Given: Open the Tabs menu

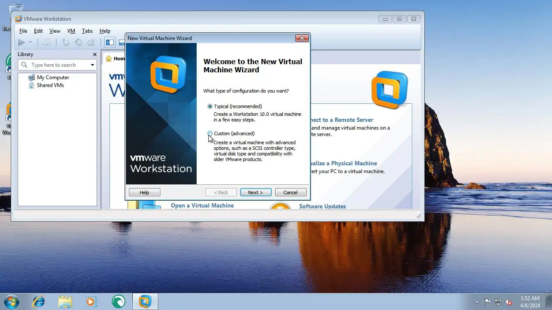Looking at the screenshot, I should pyautogui.click(x=87, y=31).
